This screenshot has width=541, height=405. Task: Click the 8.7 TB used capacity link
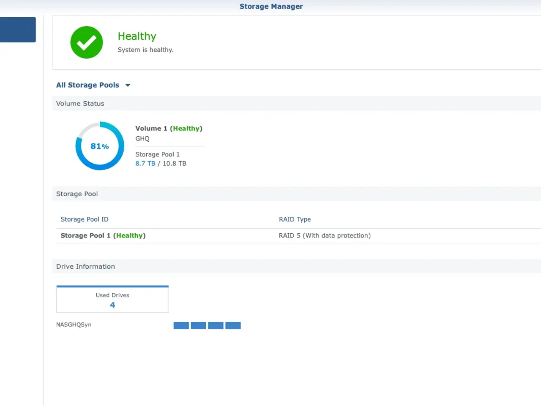coord(145,163)
